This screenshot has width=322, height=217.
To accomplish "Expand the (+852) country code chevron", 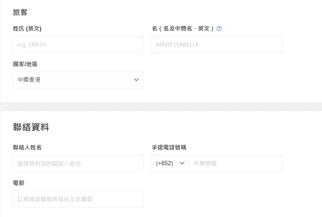I will point(182,163).
